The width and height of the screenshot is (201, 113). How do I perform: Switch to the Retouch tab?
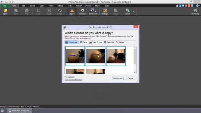pos(79,6)
